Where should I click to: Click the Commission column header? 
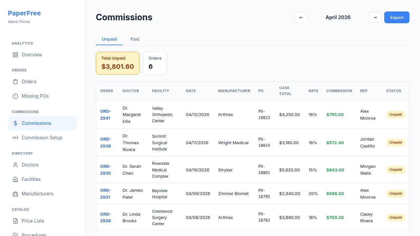coord(339,91)
